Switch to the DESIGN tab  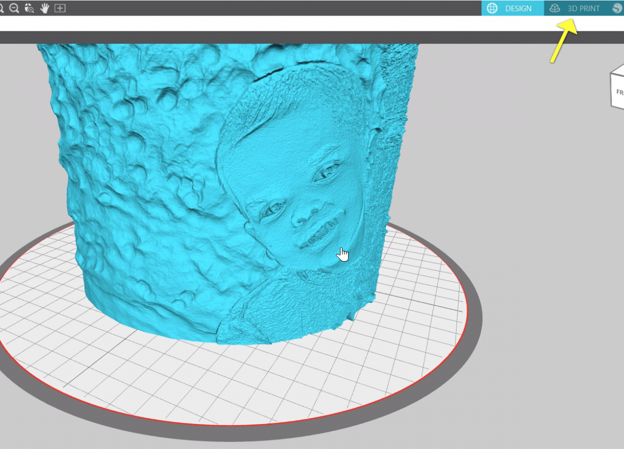tap(513, 8)
